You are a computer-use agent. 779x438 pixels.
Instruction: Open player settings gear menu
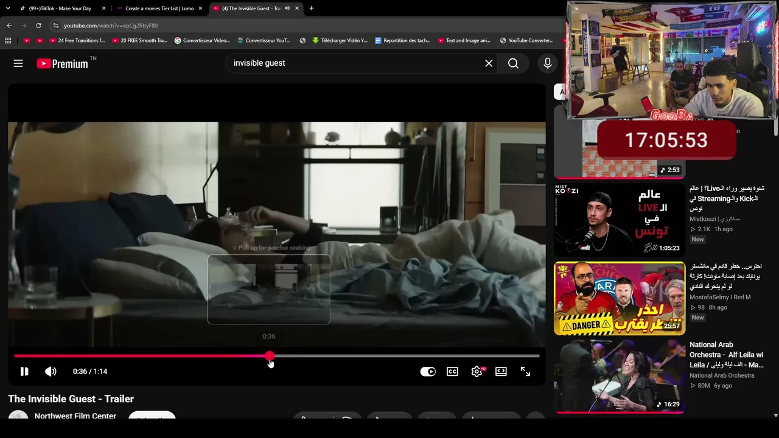point(477,372)
